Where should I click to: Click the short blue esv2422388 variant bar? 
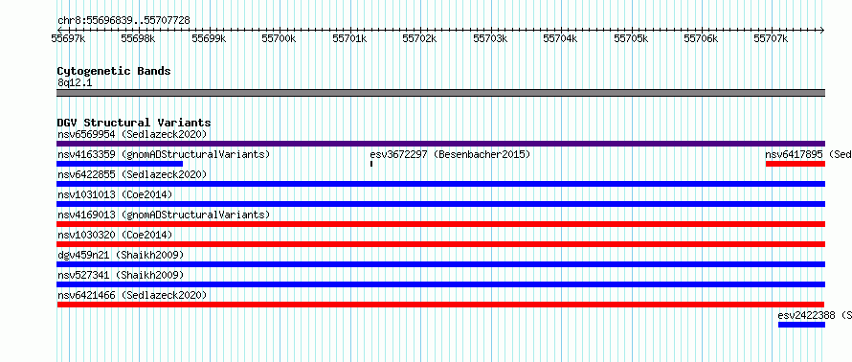tap(801, 325)
